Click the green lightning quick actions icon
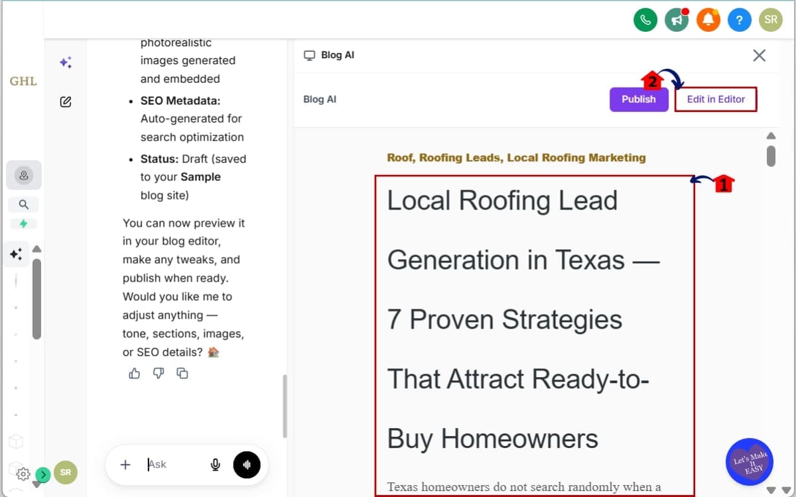The image size is (796, 497). (24, 224)
